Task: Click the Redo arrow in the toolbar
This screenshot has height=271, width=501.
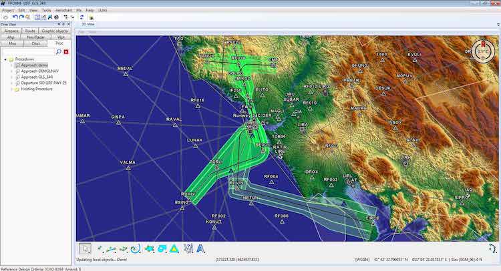Action: click(21, 17)
